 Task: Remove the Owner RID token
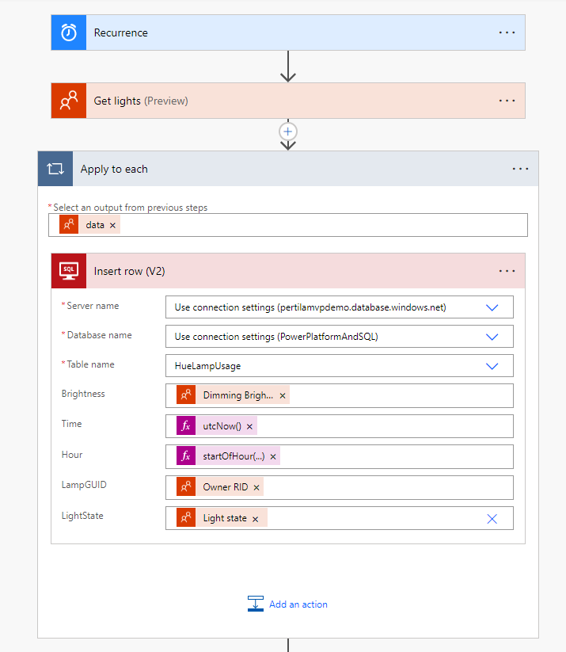click(256, 488)
